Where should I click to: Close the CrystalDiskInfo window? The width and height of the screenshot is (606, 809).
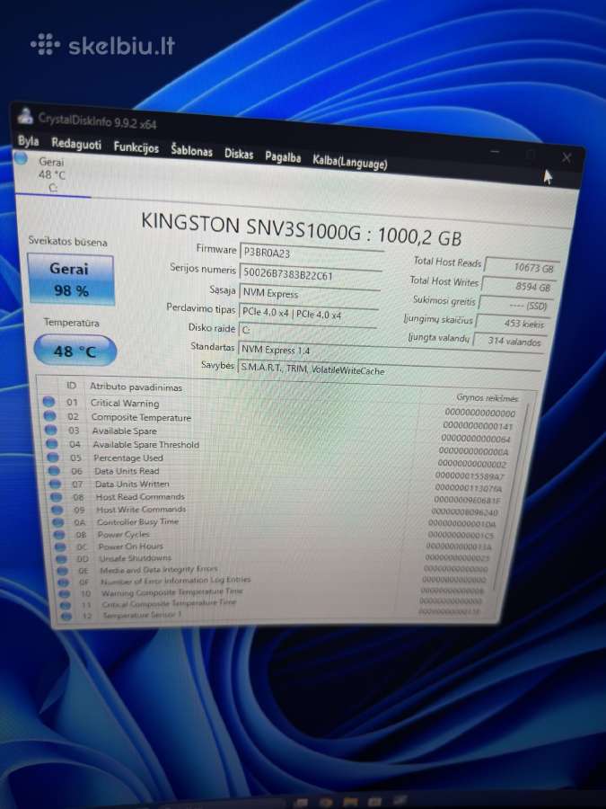click(566, 157)
